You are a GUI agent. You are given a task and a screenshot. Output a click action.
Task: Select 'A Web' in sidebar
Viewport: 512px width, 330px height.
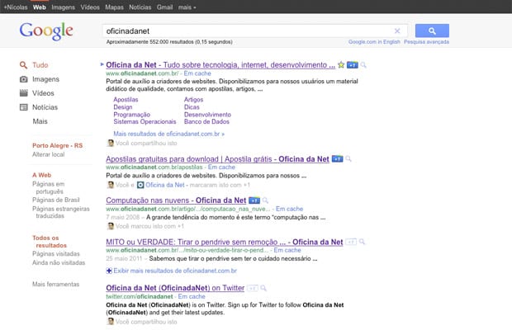coord(41,175)
